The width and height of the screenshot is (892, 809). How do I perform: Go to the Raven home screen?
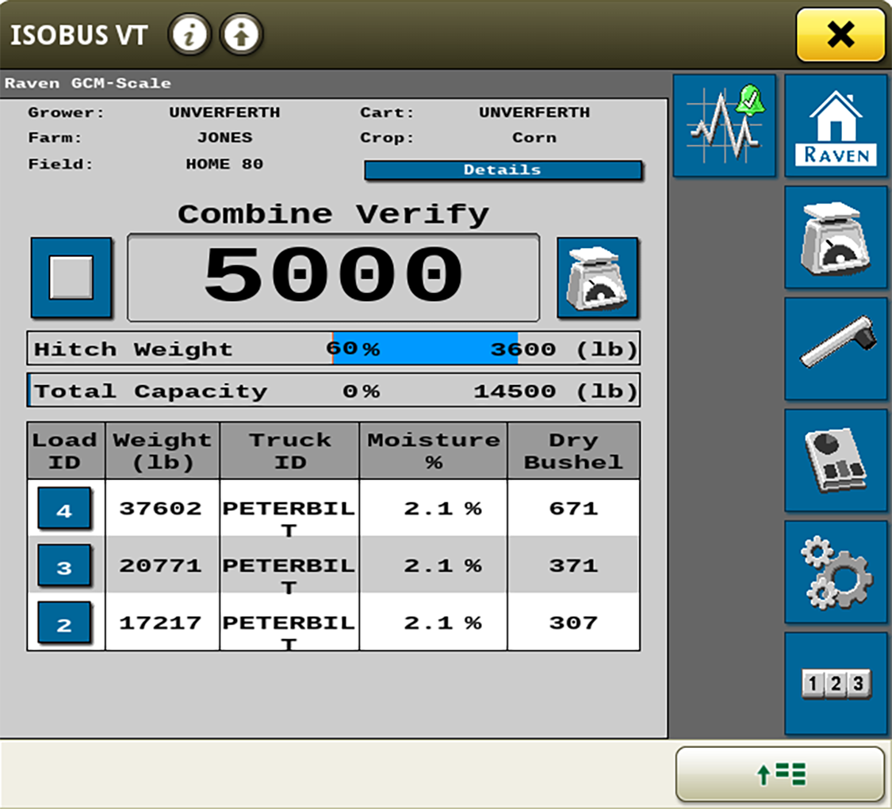click(x=836, y=125)
